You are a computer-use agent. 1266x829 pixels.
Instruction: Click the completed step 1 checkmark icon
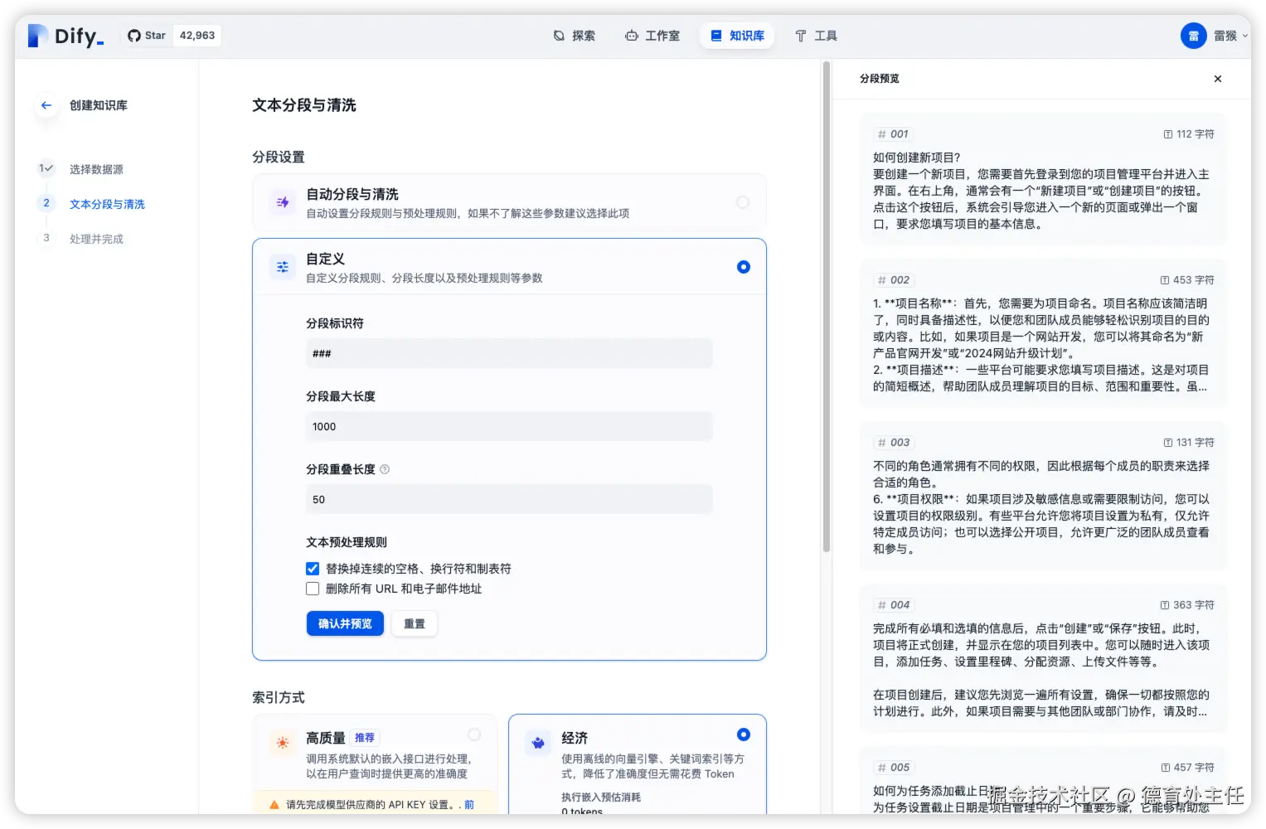46,168
